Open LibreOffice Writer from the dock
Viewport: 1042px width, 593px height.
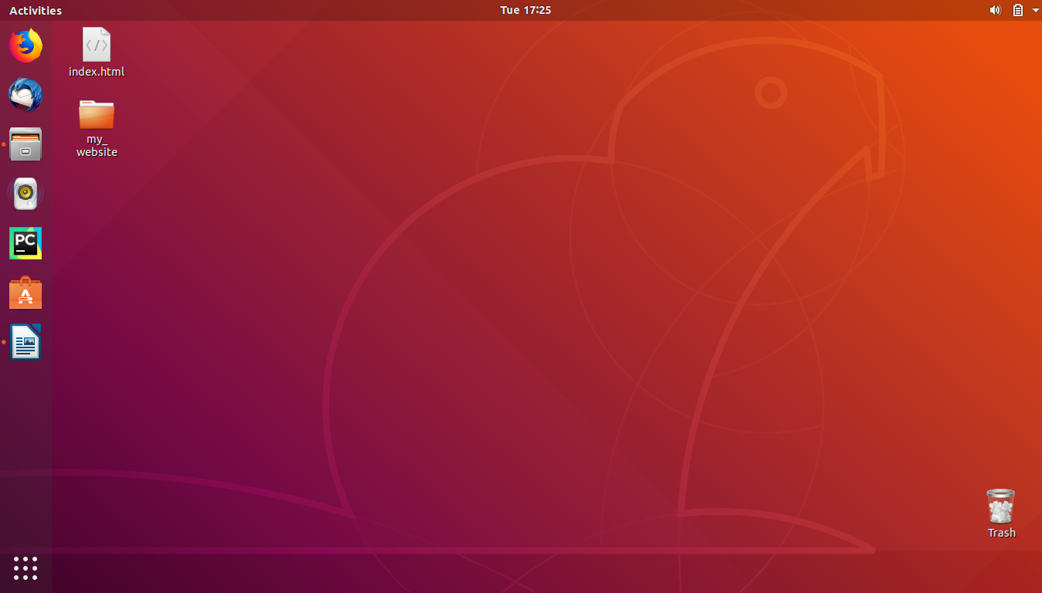click(26, 342)
